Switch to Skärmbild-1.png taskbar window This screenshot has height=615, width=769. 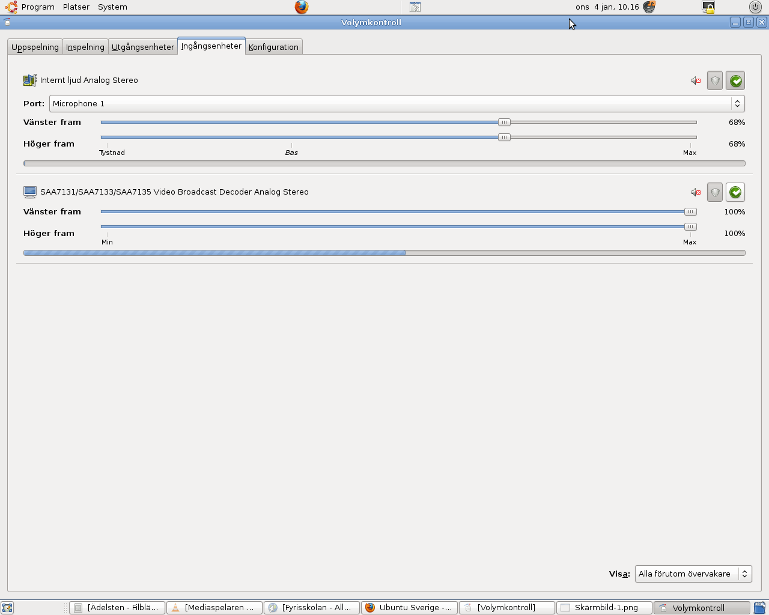point(604,608)
